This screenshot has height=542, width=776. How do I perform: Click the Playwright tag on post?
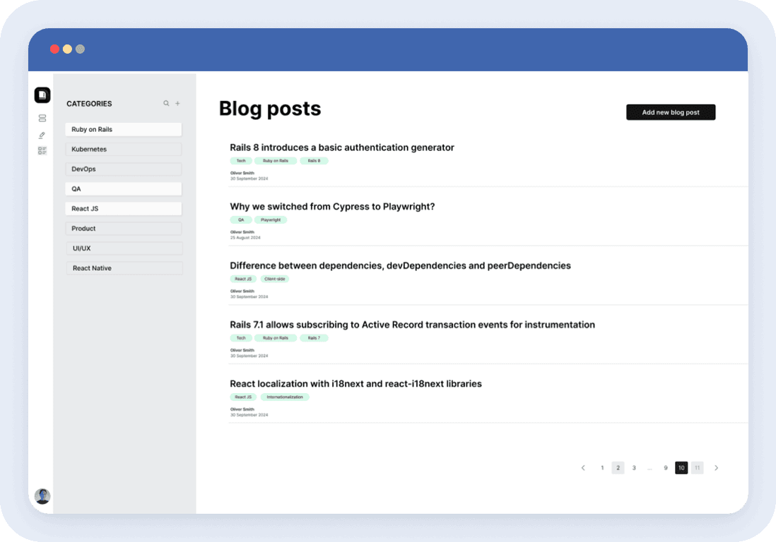[271, 220]
